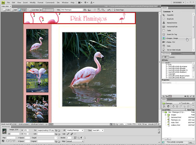
Task: Click the Put Files up-arrow icon
Action: pos(177,107)
